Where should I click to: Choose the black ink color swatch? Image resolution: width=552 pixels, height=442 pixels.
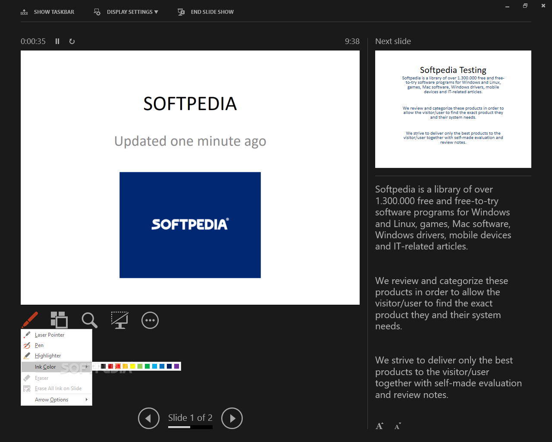tap(103, 366)
